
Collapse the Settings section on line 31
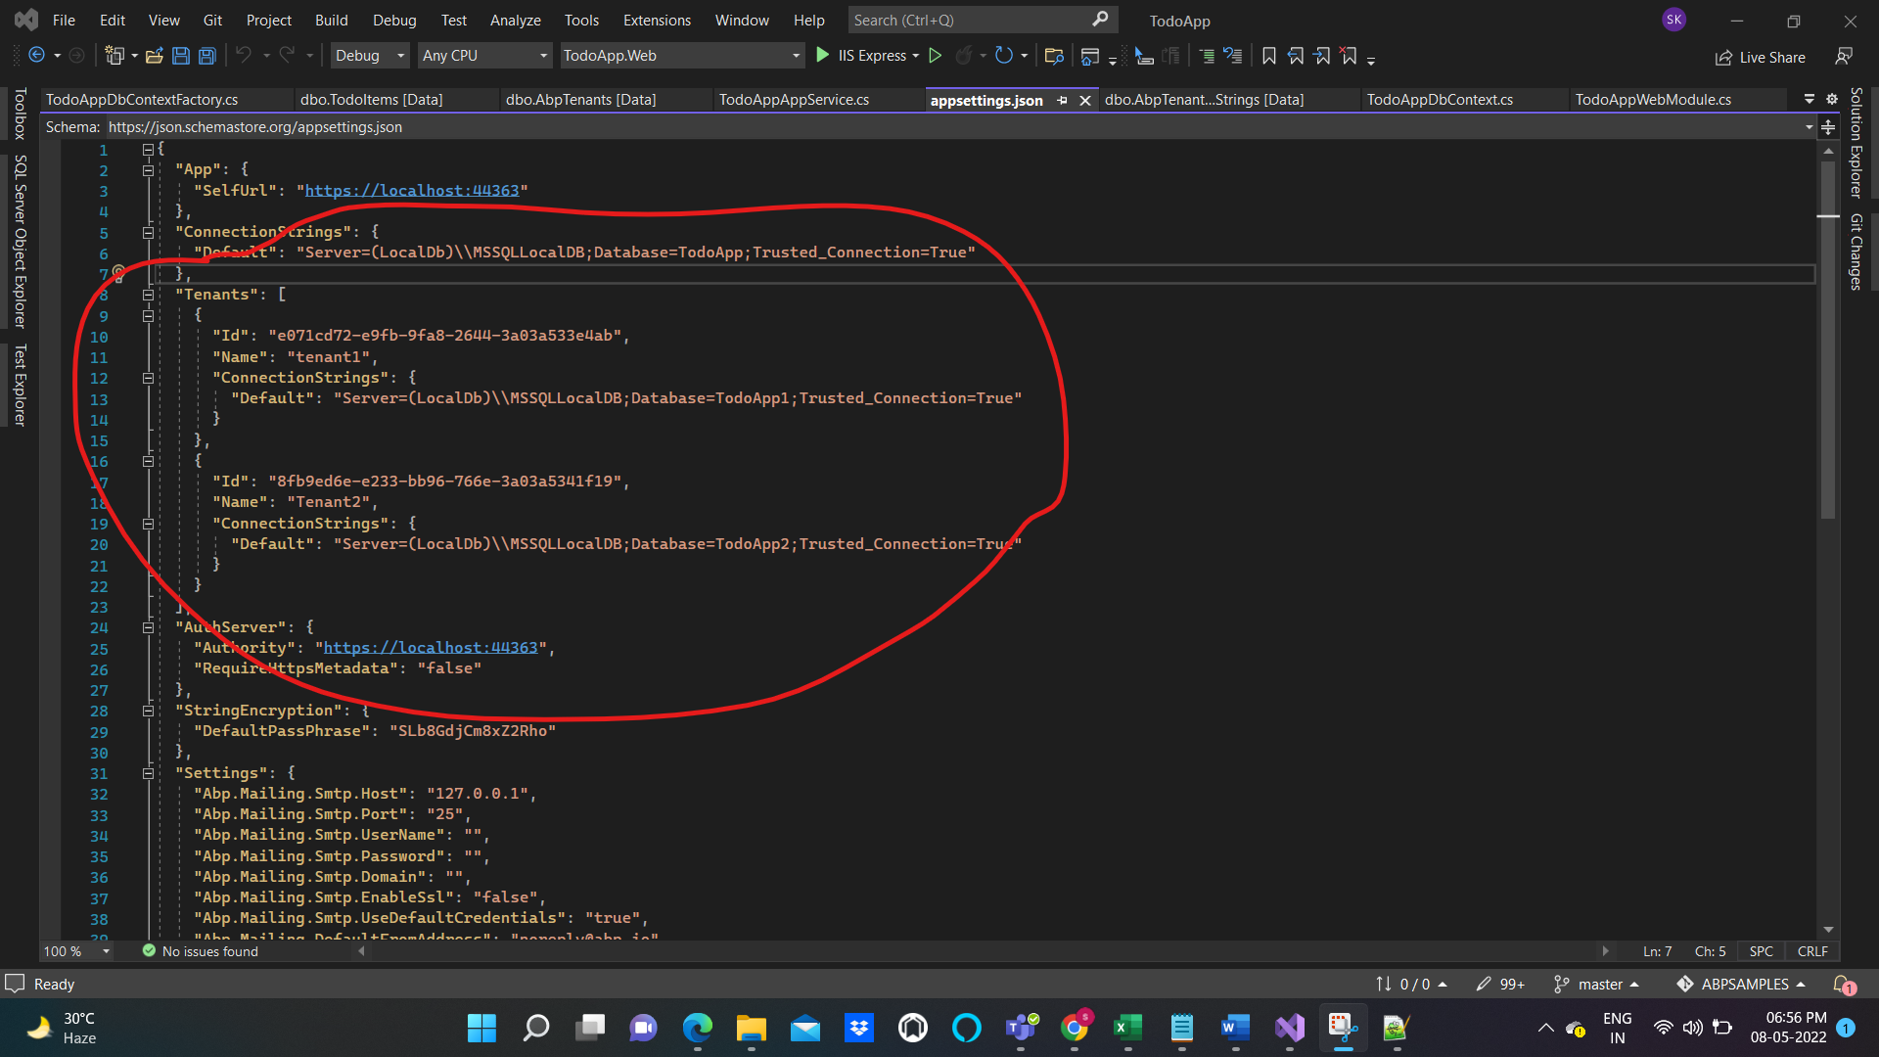[x=148, y=773]
